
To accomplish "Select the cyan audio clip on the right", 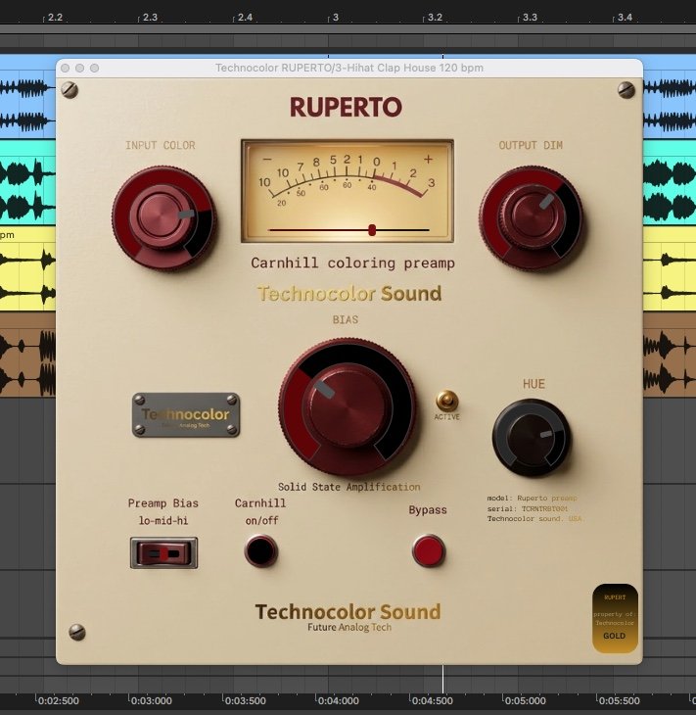I will click(x=670, y=182).
